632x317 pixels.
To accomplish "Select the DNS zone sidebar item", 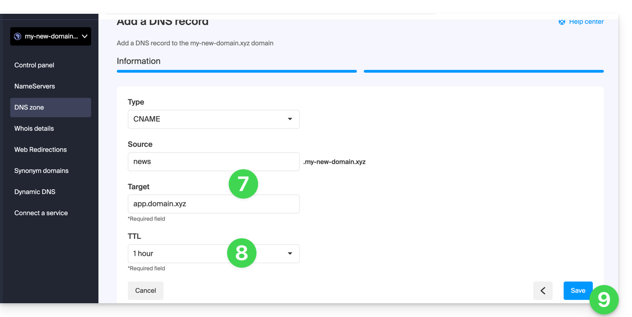I will (29, 108).
